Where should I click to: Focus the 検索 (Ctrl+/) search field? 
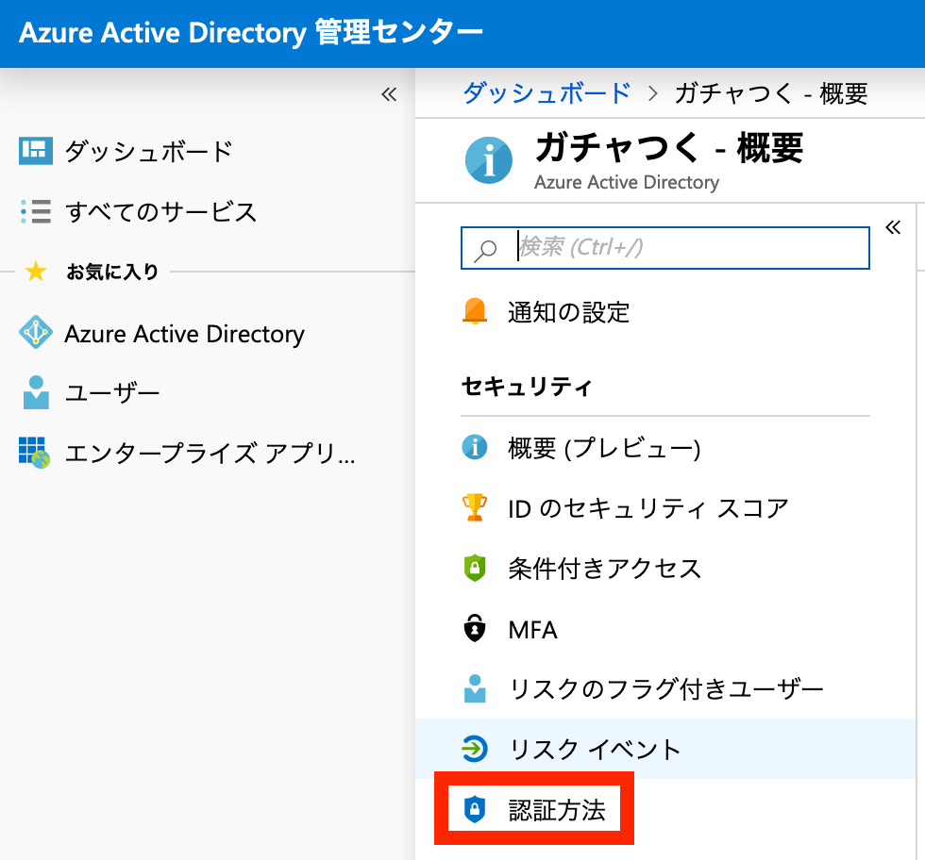[664, 248]
